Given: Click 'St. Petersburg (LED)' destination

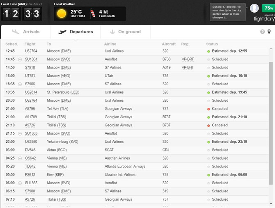Looking at the screenshot, I should pos(63,92).
